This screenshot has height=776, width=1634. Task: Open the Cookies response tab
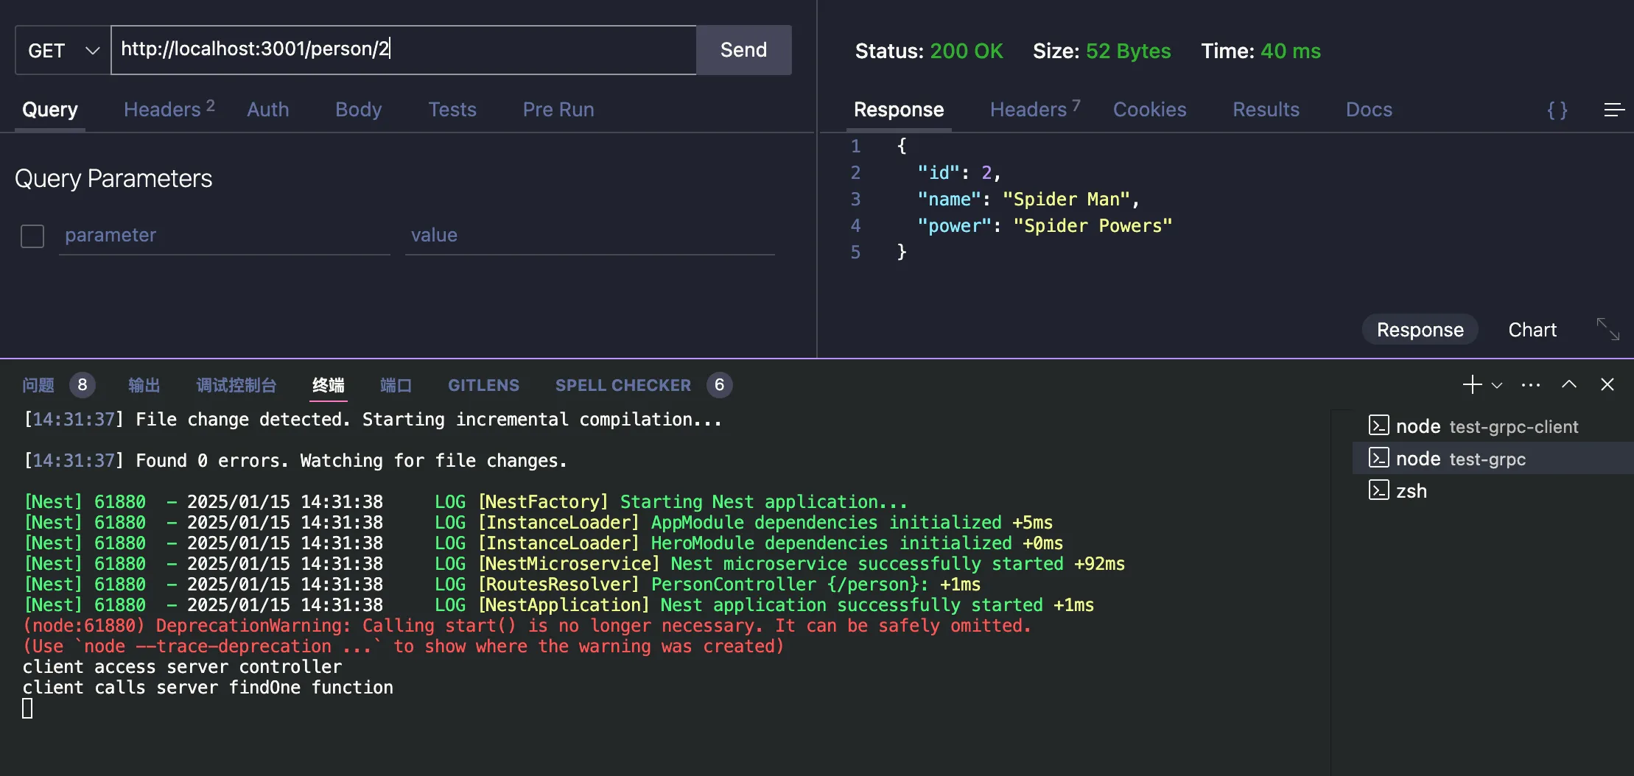[x=1149, y=110]
